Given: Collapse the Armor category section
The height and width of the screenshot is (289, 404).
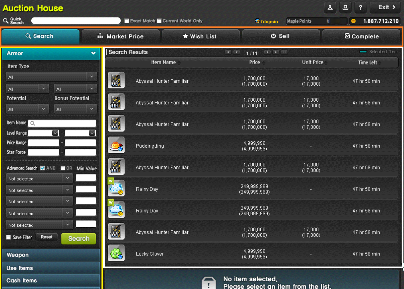Looking at the screenshot, I should 93,53.
